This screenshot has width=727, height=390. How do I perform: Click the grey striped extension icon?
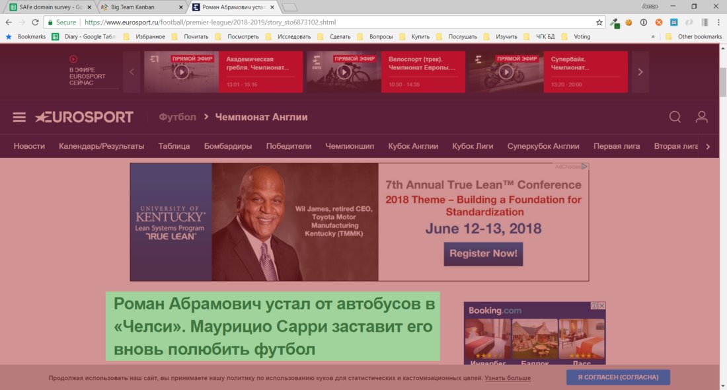705,22
